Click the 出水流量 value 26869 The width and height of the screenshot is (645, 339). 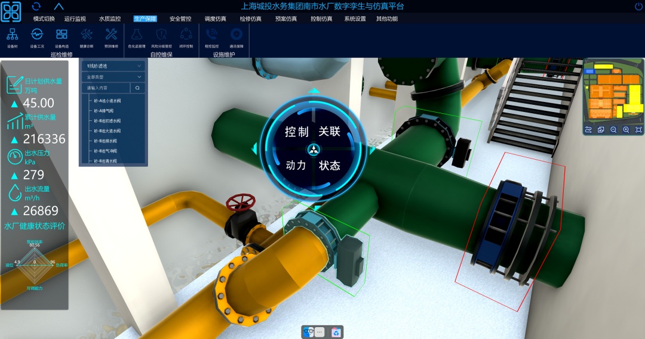point(41,211)
